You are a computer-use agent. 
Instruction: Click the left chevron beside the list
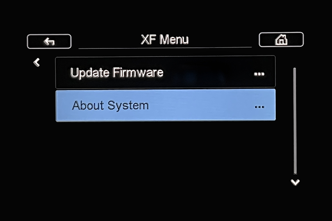[x=37, y=62]
